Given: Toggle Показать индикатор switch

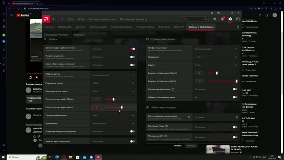Looking at the screenshot, I should pyautogui.click(x=132, y=57).
